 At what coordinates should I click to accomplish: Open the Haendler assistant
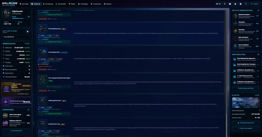[x=246, y=31]
